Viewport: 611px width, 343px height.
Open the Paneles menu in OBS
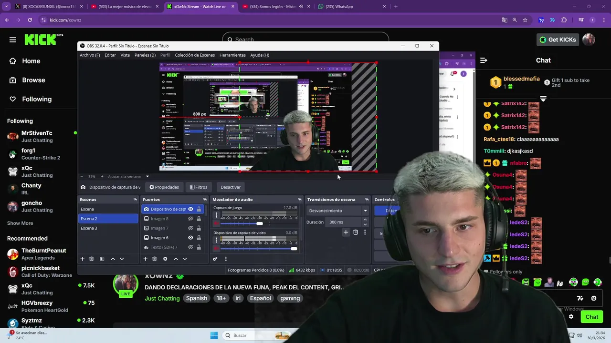(145, 55)
